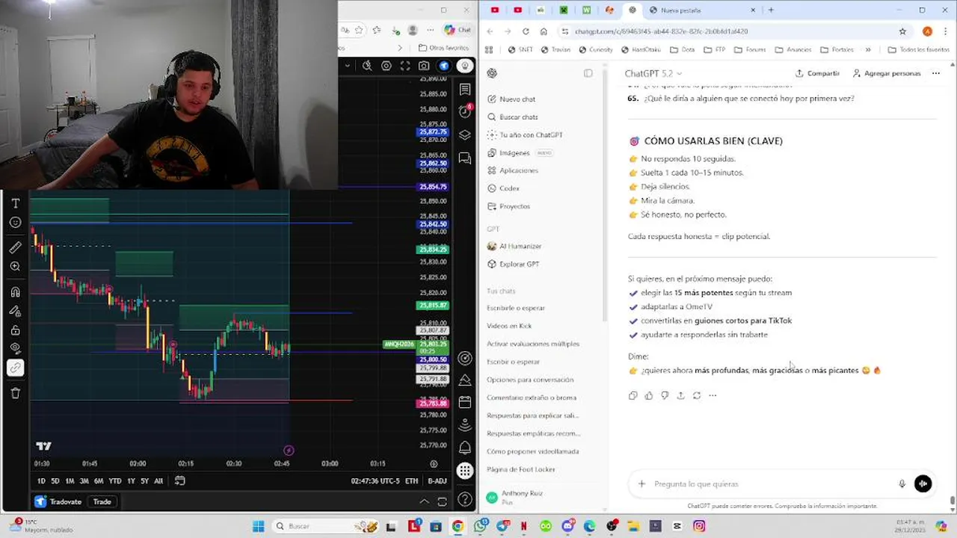Open Windows Start menu
The height and width of the screenshot is (538, 957).
258,526
